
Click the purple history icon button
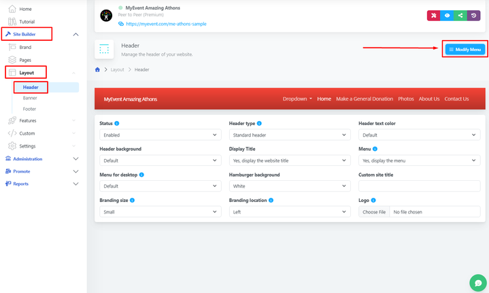tap(473, 16)
